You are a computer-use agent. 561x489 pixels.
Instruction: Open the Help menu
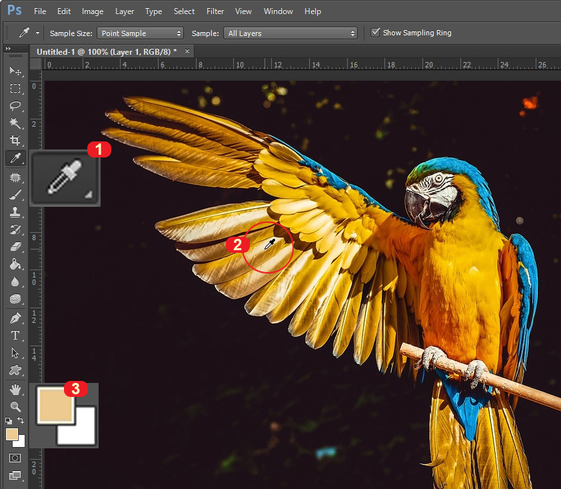312,11
